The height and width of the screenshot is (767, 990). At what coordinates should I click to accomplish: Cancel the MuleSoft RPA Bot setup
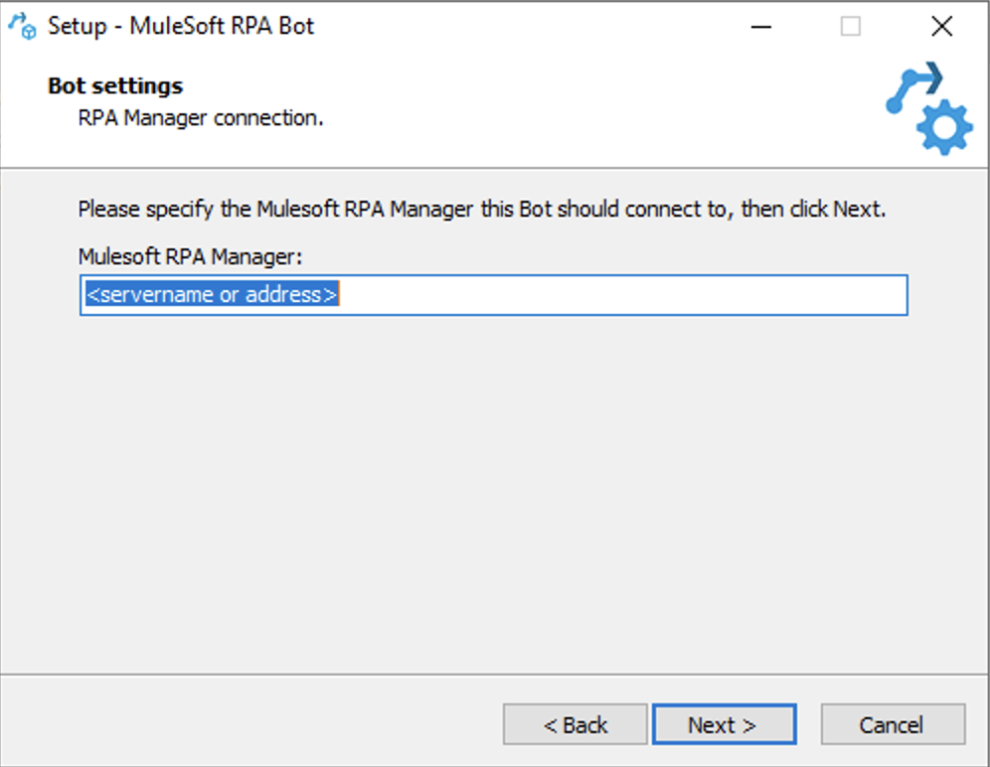(x=893, y=724)
